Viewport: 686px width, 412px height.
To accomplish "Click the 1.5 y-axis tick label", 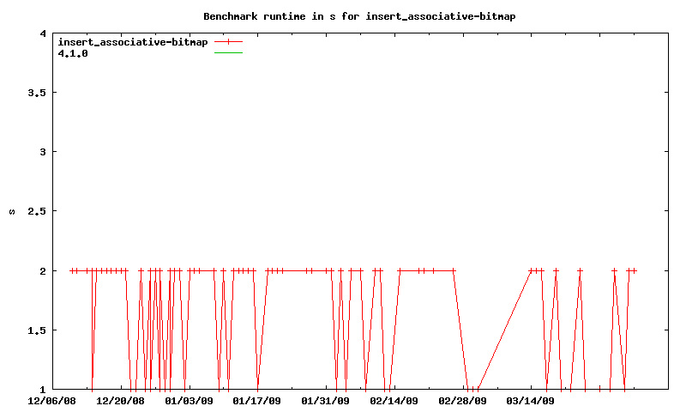I will coord(35,330).
